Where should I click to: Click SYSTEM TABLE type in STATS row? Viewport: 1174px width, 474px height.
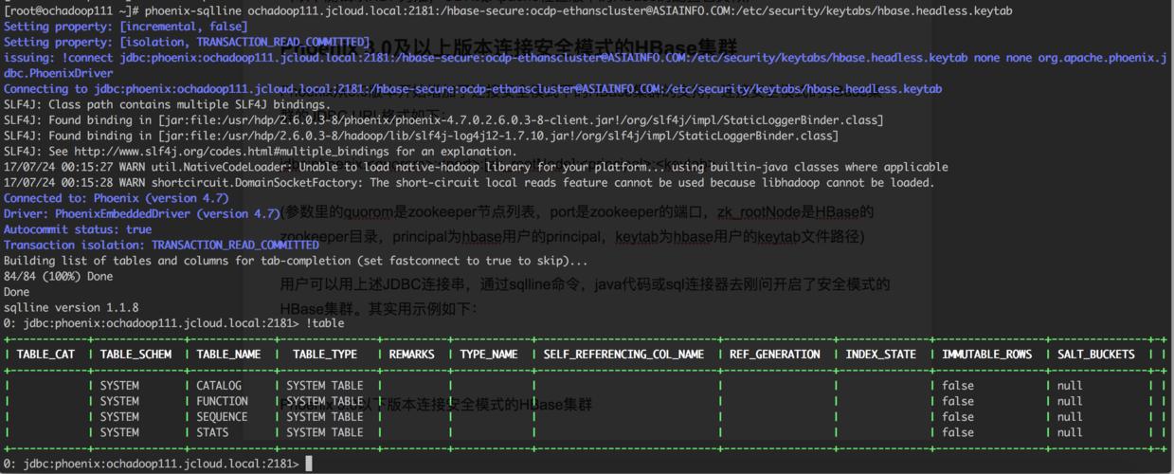[325, 432]
